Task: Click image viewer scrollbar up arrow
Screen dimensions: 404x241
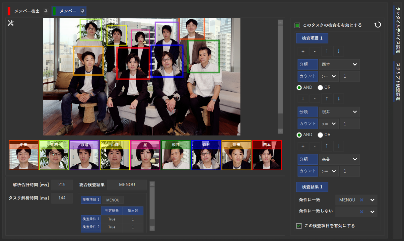Action: tap(280, 22)
